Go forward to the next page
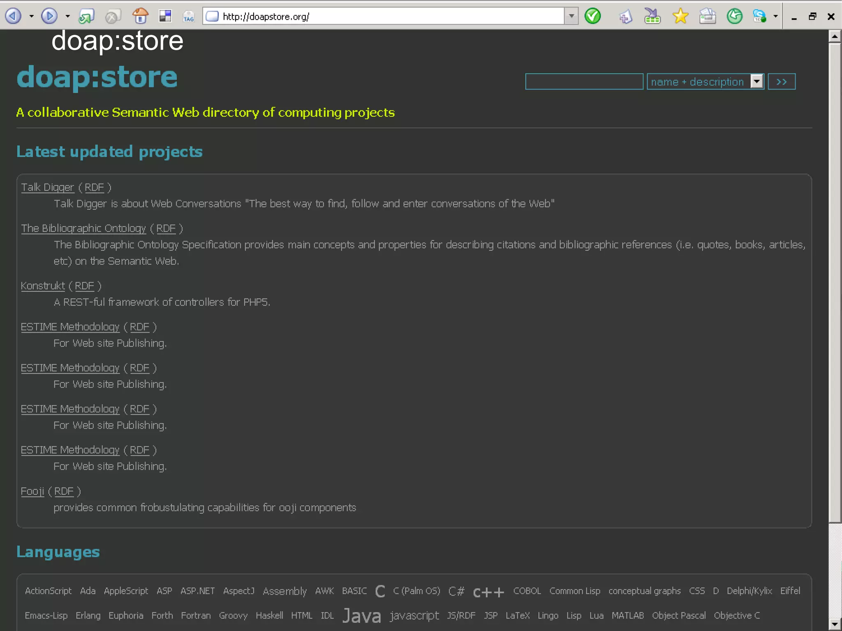 tap(49, 16)
